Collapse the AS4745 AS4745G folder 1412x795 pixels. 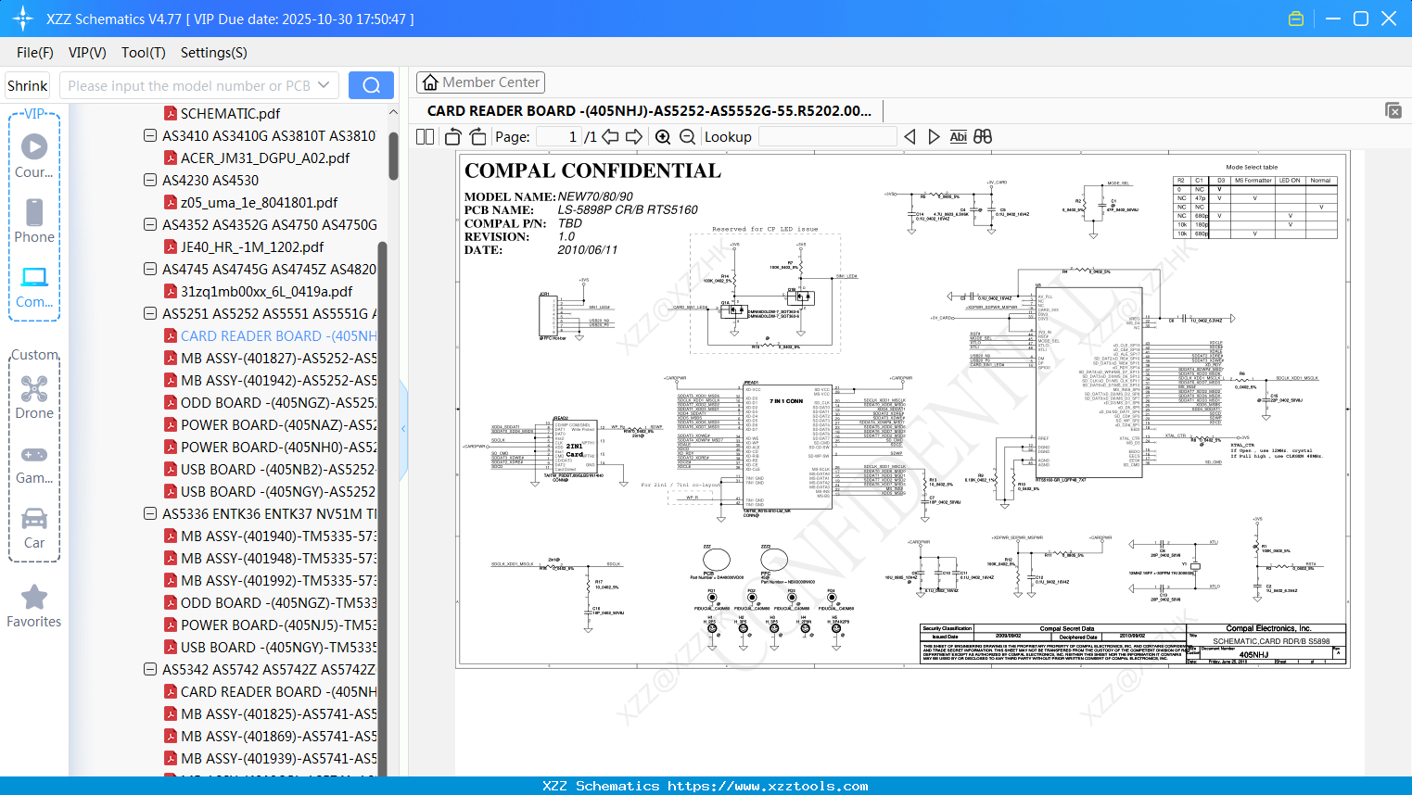coord(150,269)
